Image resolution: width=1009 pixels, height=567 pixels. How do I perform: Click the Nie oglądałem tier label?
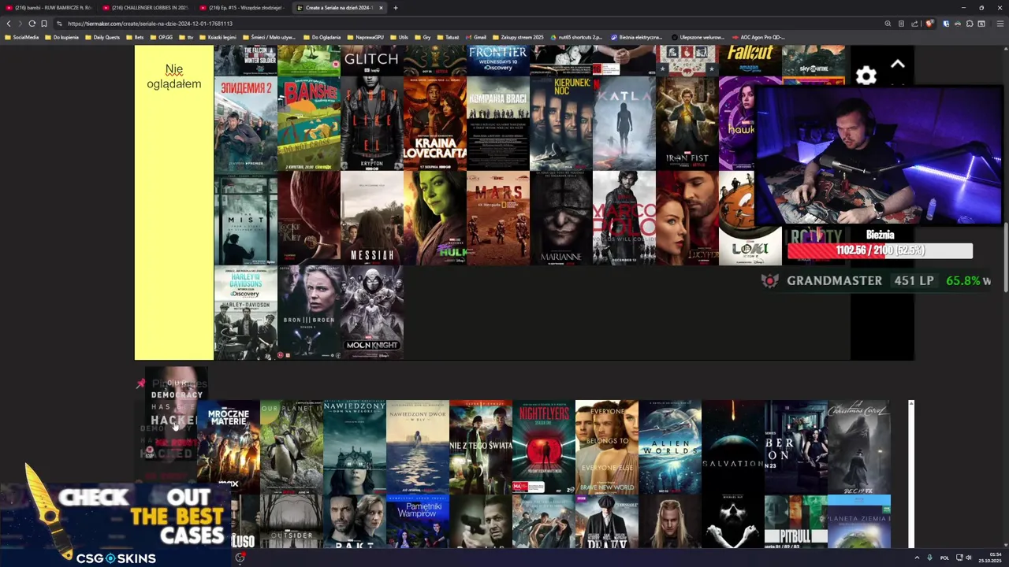(x=174, y=76)
